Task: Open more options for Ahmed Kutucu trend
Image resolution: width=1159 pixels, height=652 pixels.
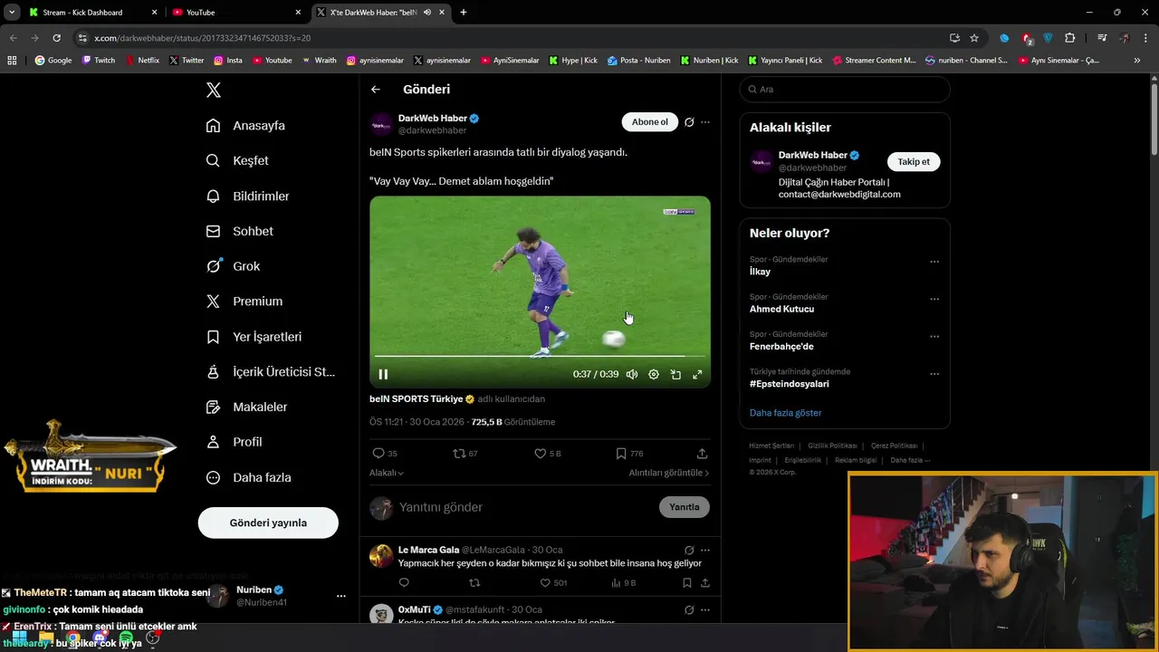Action: pos(934,299)
